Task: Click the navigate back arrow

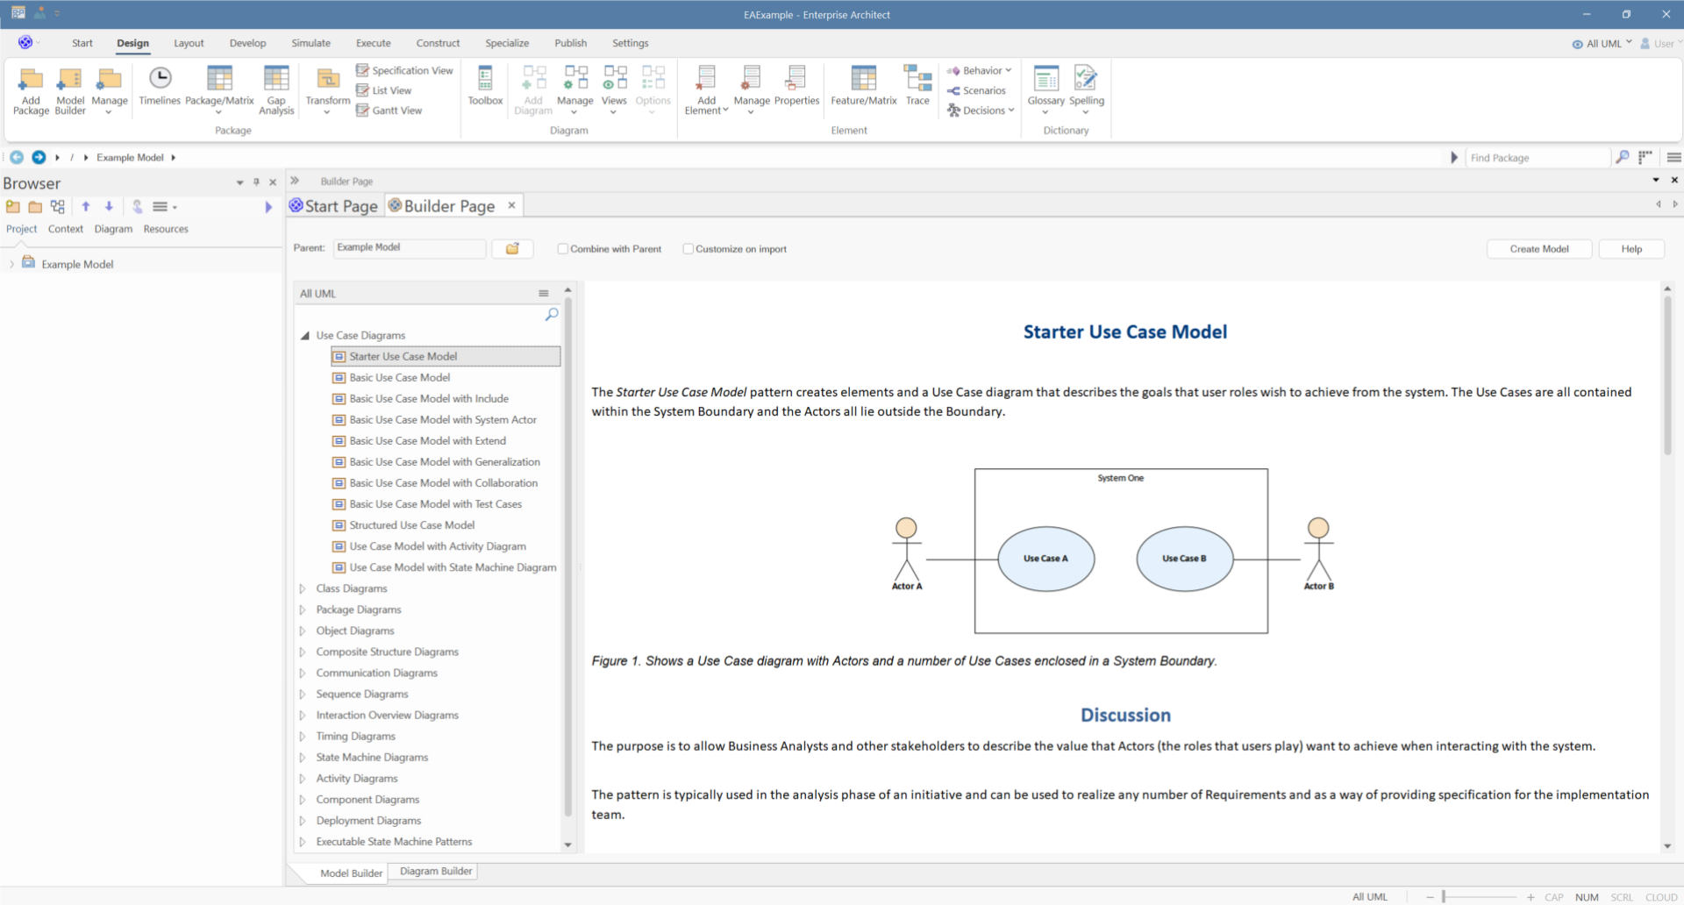Action: [x=17, y=157]
